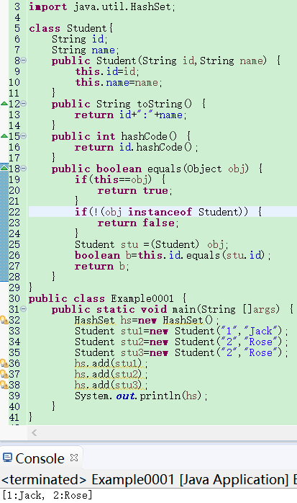Collapse the Student constructor fold at line 8
Viewport: 297px width, 503px height.
pyautogui.click(x=24, y=60)
